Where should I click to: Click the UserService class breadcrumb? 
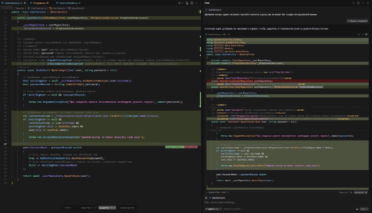coord(57,8)
